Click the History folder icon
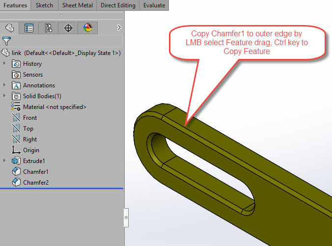 [x=16, y=64]
